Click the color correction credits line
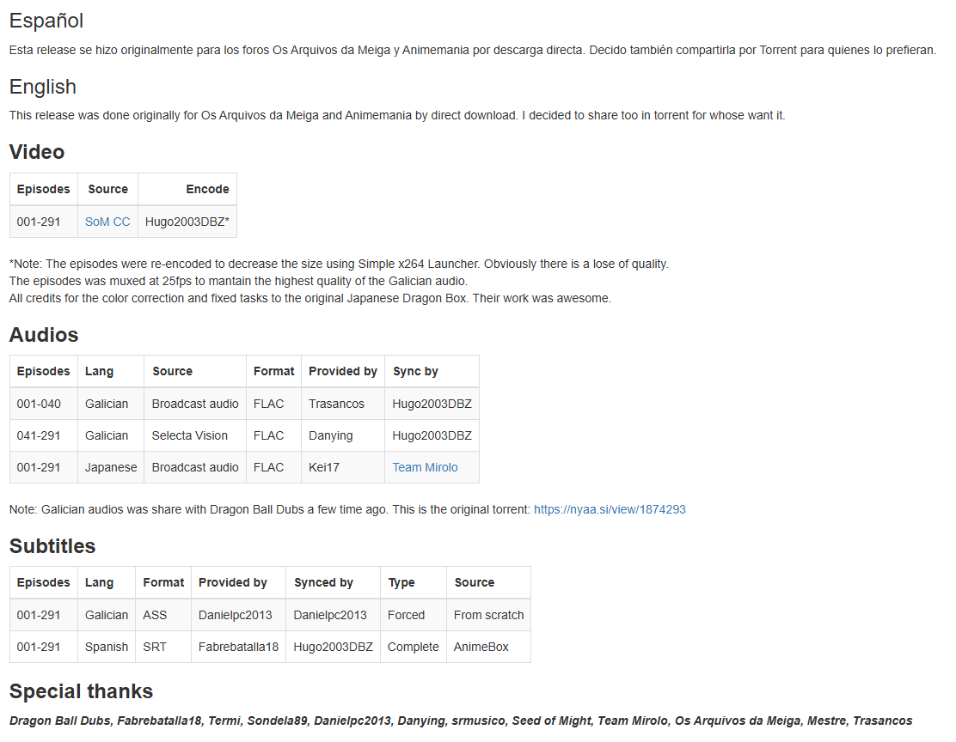This screenshot has width=956, height=742. tap(309, 298)
